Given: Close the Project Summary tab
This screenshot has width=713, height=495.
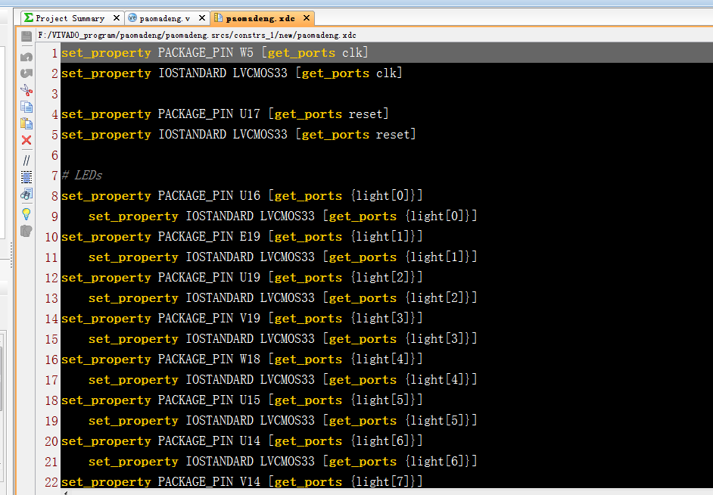Looking at the screenshot, I should [x=117, y=17].
